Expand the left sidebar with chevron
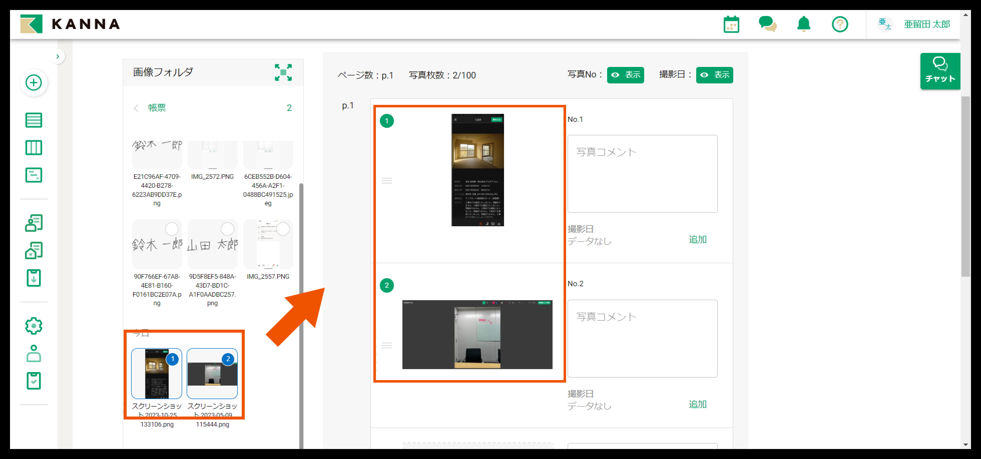The height and width of the screenshot is (459, 981). click(x=58, y=57)
